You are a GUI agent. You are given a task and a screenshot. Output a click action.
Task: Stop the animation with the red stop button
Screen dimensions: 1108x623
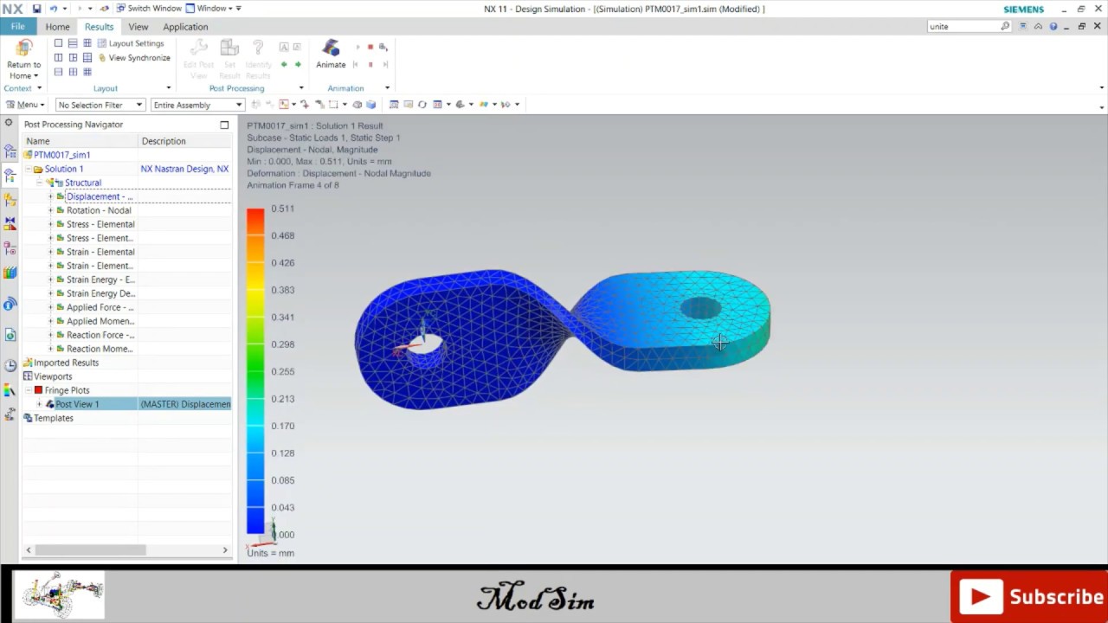[370, 47]
